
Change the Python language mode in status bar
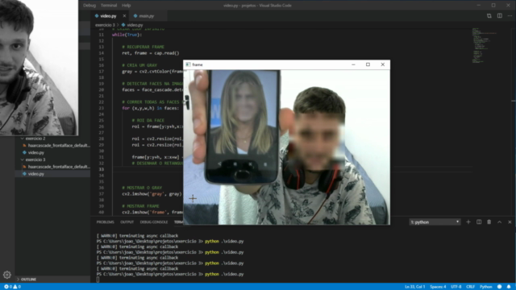(x=485, y=287)
